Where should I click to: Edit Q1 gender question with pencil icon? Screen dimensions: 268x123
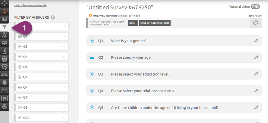256,41
